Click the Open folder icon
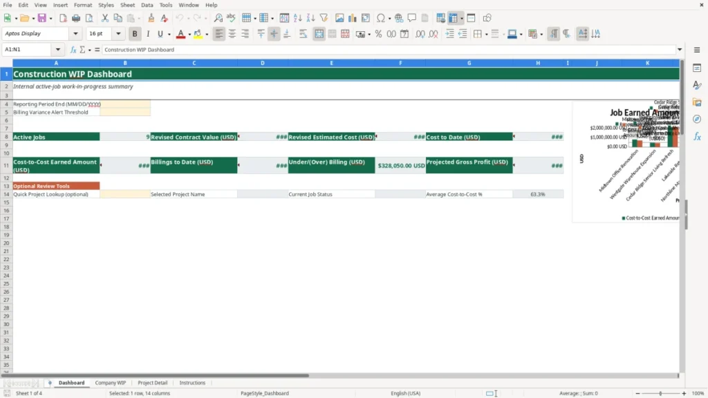Image resolution: width=708 pixels, height=398 pixels. coord(24,18)
